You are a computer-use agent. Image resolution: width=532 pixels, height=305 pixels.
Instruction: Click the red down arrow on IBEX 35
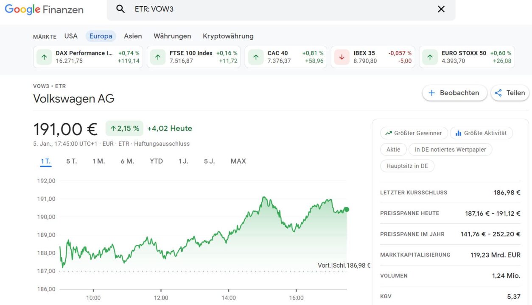(x=342, y=57)
